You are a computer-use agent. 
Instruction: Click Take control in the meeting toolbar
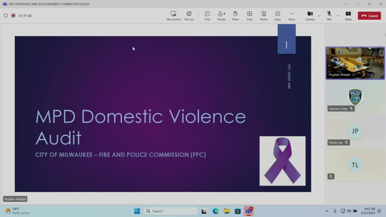click(173, 16)
